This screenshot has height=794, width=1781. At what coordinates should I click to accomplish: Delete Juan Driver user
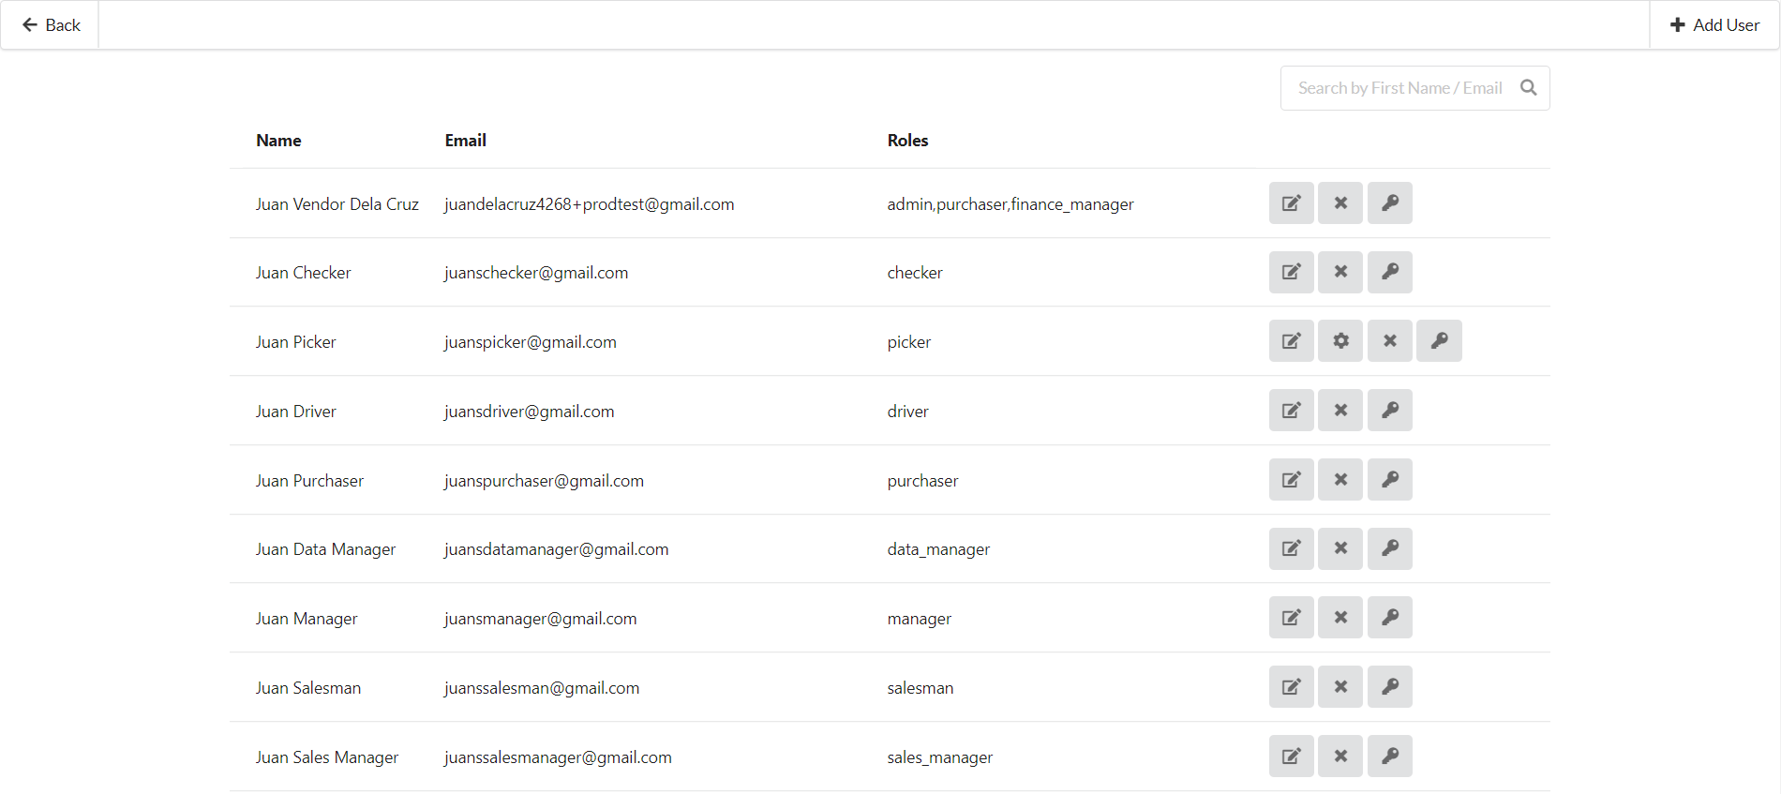pos(1340,411)
